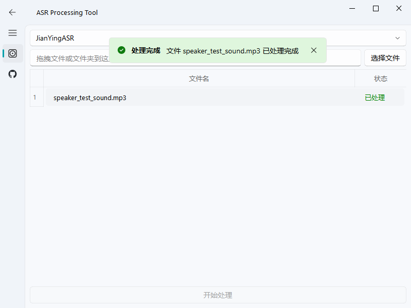Click the 选择文件 file selection button
This screenshot has height=308, width=411.
pos(385,57)
